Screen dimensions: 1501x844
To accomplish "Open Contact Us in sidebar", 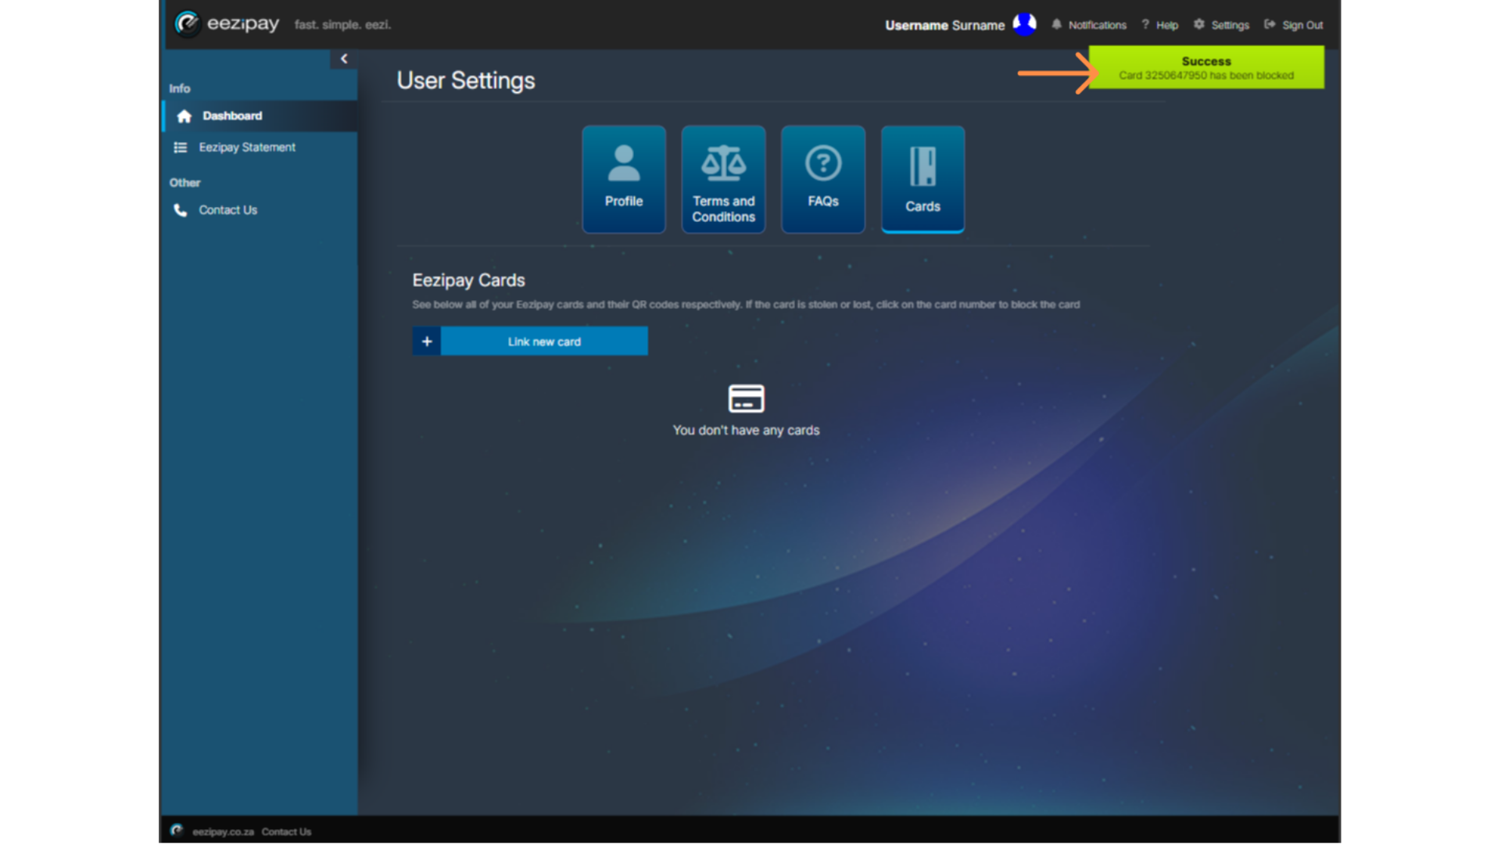I will tap(260, 209).
